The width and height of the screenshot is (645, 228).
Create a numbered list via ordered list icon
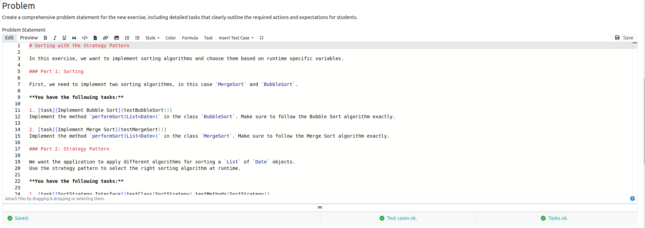pyautogui.click(x=127, y=38)
